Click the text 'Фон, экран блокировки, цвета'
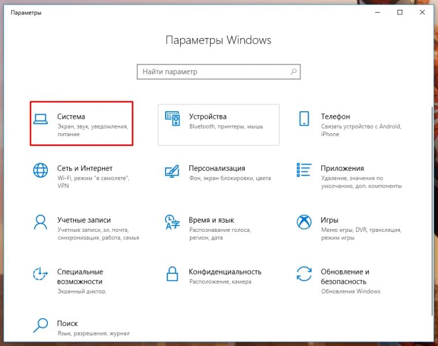The height and width of the screenshot is (346, 438). 230,178
